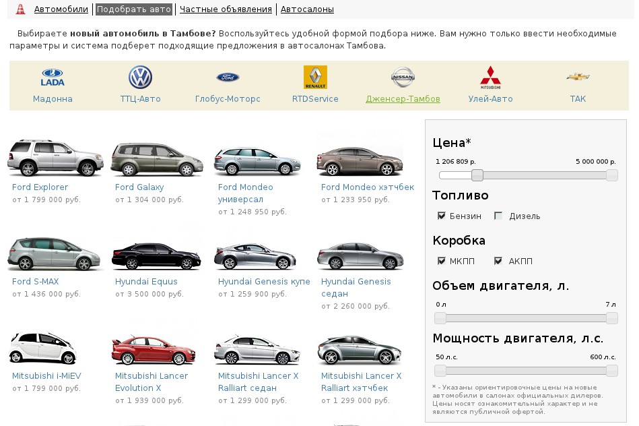The image size is (639, 426).
Task: Uncheck the АКПП gearbox checkbox
Action: point(498,260)
